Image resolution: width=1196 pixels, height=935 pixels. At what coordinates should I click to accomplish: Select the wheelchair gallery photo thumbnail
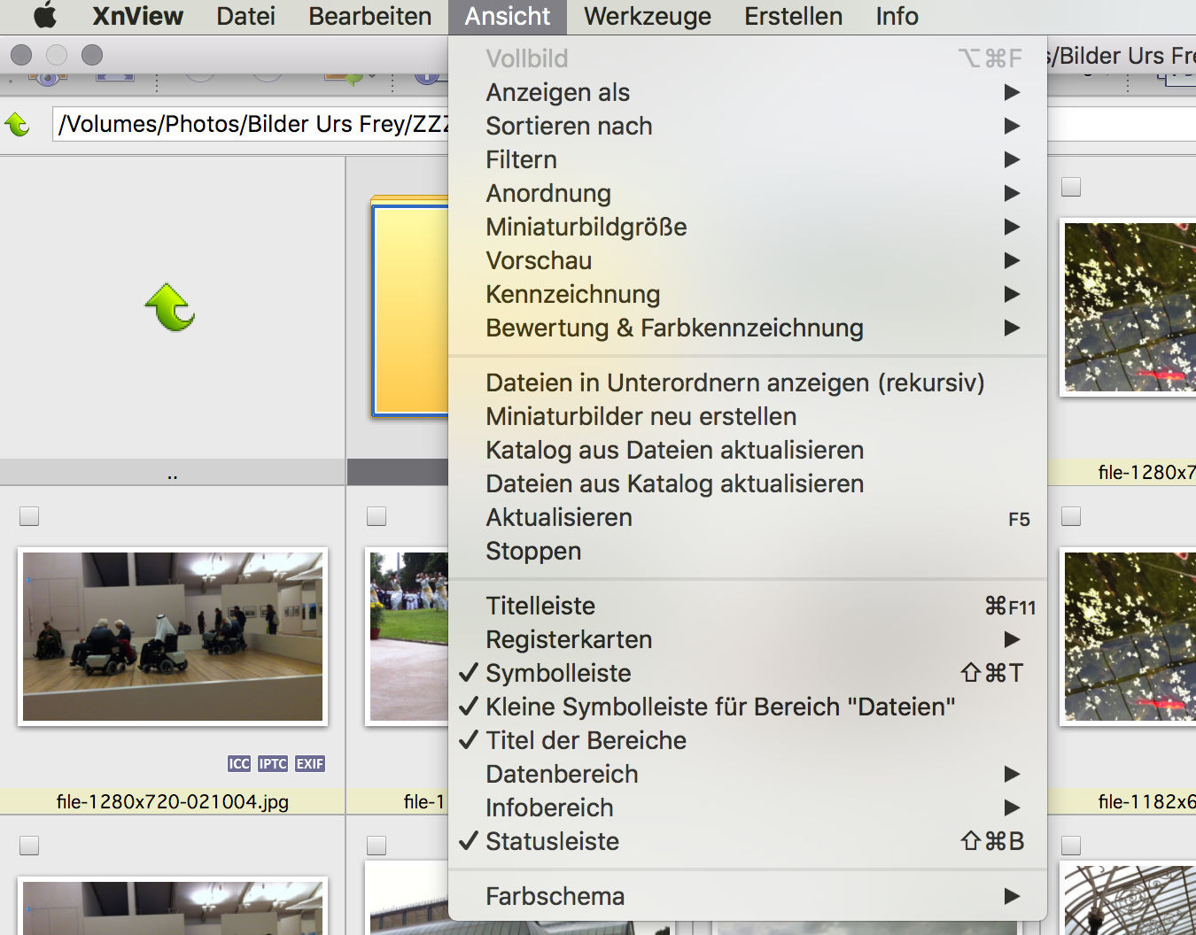[173, 637]
